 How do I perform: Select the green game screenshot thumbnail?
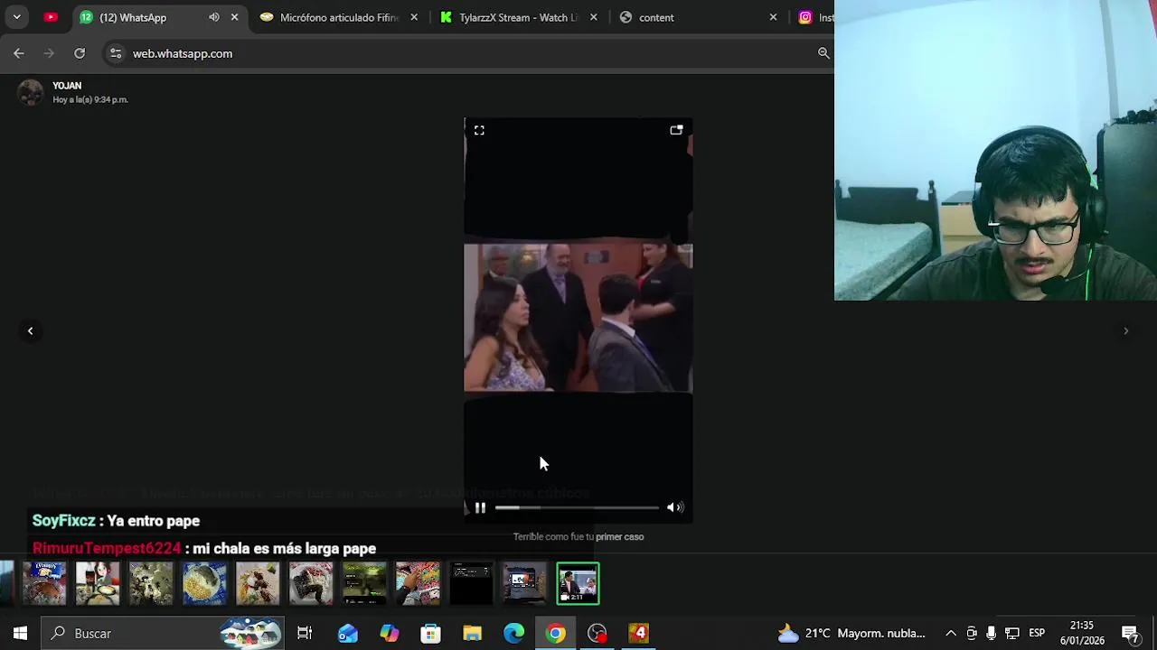364,583
